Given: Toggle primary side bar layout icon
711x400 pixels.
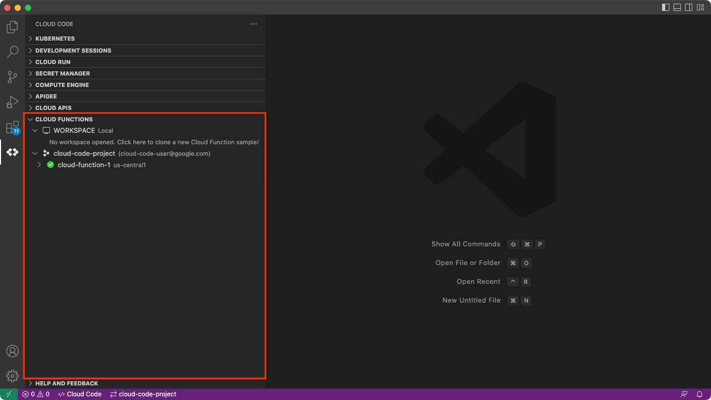Looking at the screenshot, I should (x=666, y=7).
